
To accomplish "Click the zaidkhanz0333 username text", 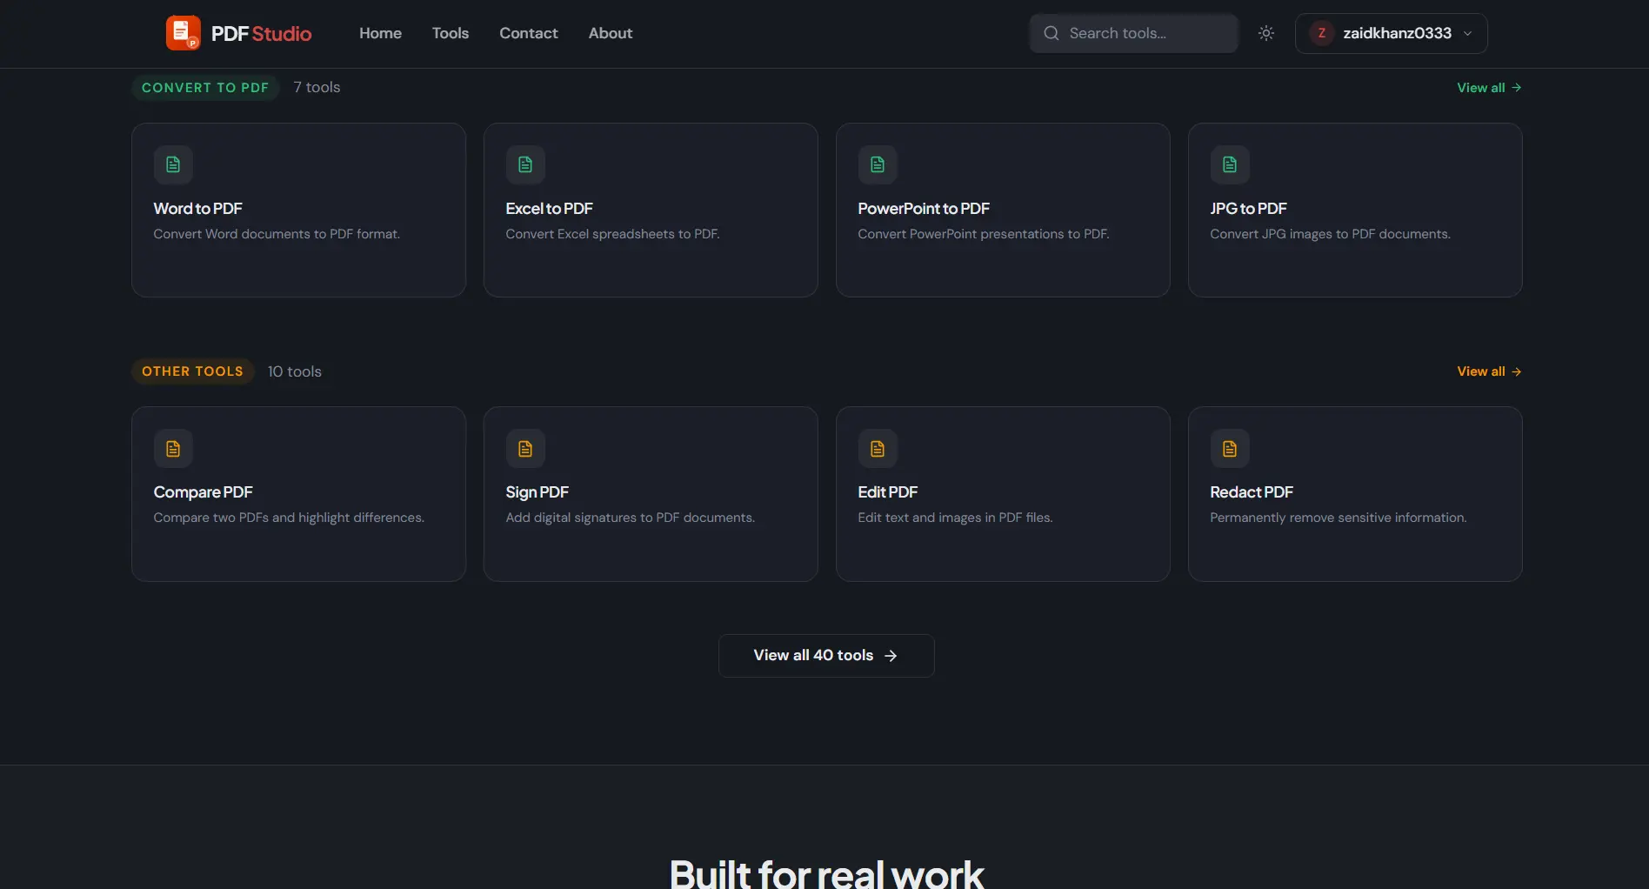I will tap(1397, 33).
